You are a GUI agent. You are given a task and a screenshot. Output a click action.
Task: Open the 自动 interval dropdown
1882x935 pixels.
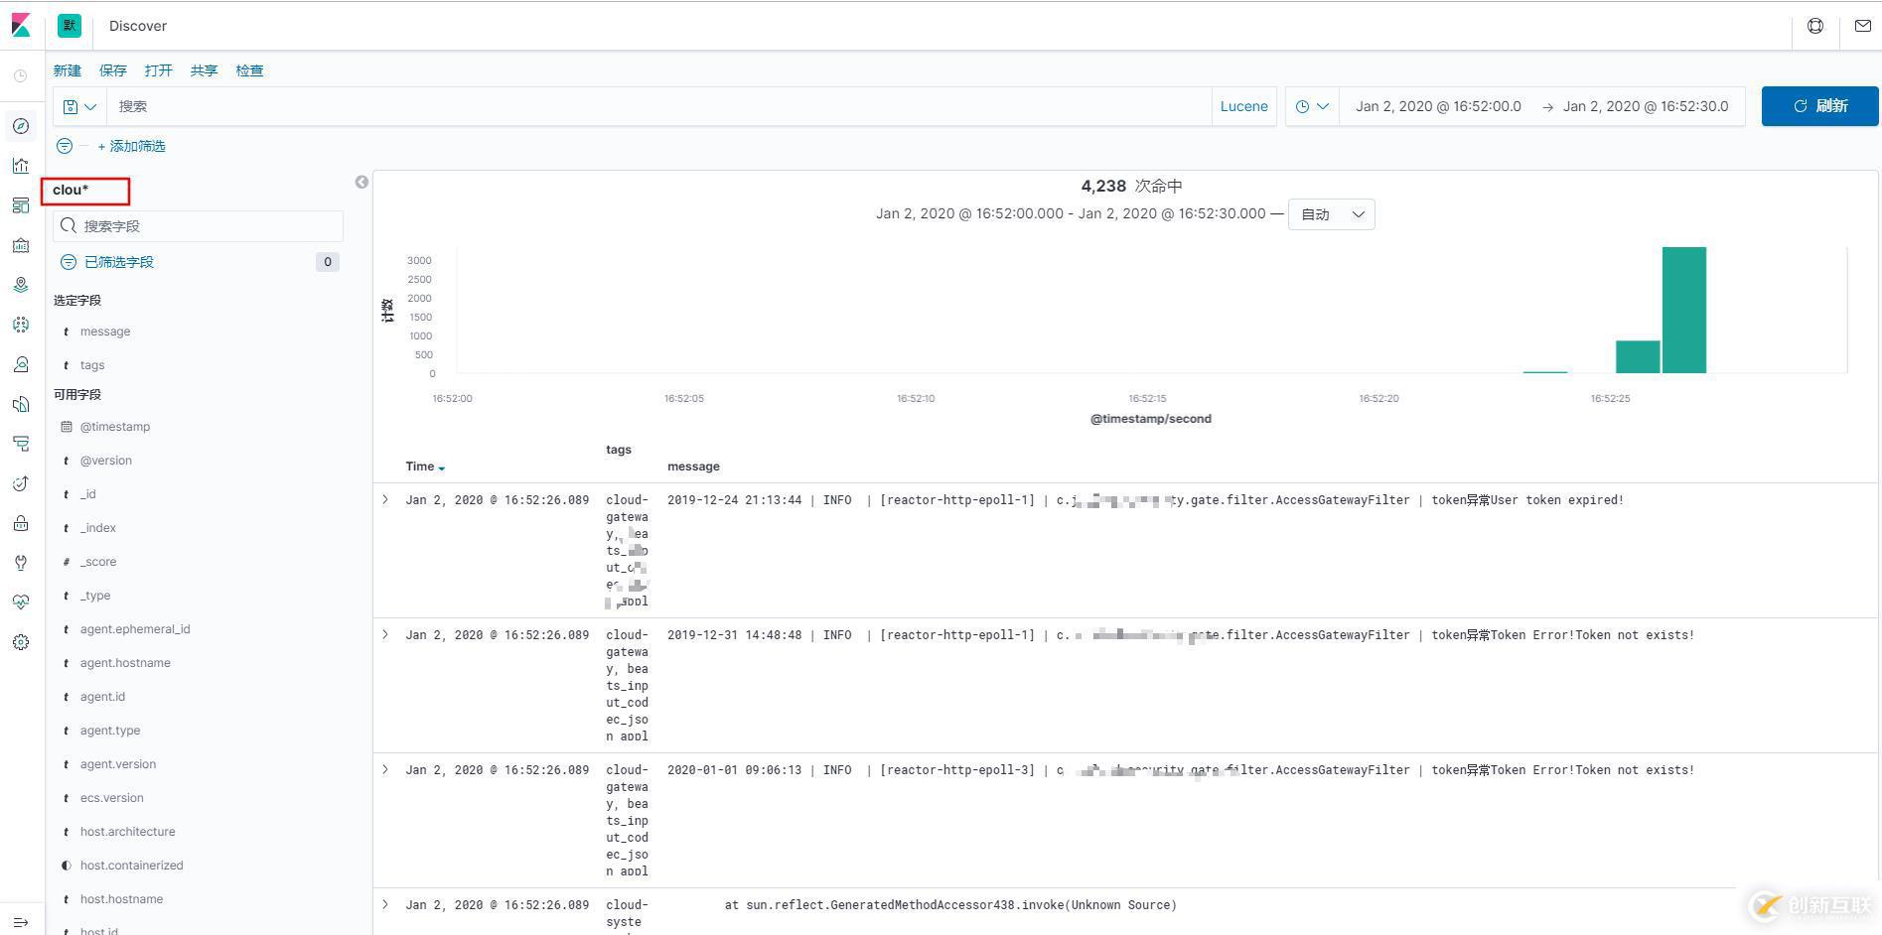tap(1331, 214)
